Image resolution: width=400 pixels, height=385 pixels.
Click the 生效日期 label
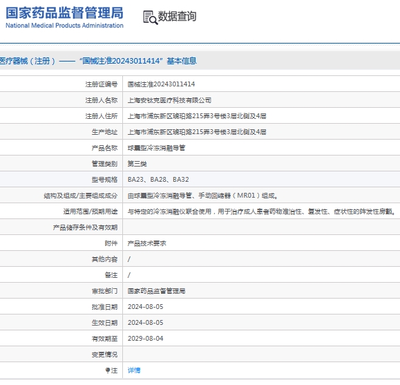point(104,323)
